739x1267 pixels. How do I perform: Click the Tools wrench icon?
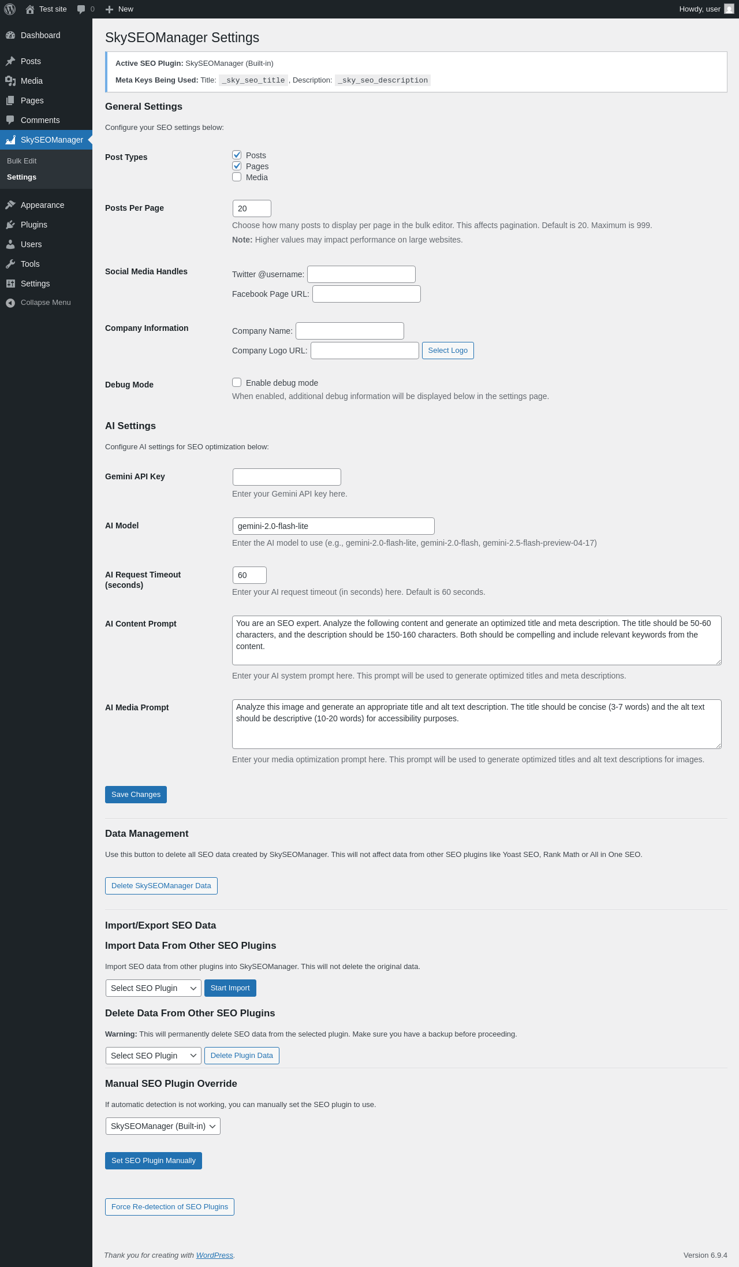coord(10,264)
